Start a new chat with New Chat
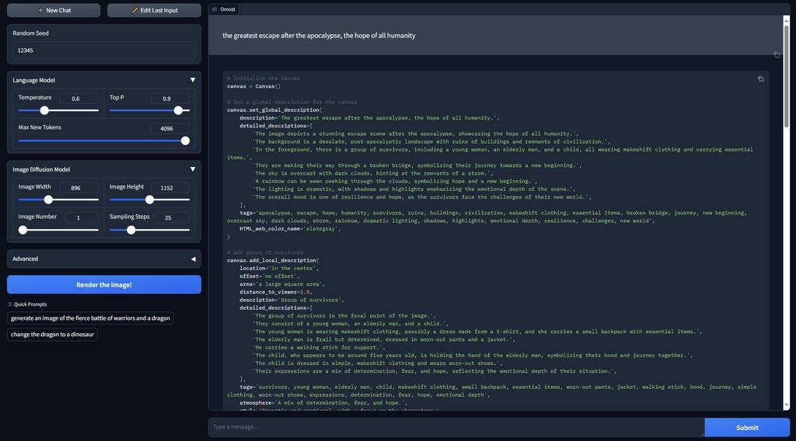 click(x=54, y=10)
